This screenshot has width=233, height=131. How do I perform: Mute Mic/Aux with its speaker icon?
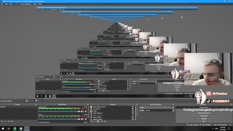click(82, 119)
